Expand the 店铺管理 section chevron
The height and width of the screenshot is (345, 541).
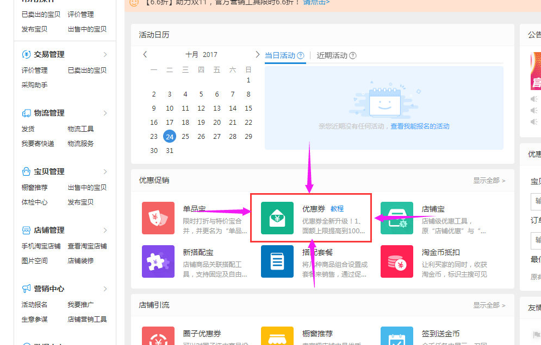pos(105,230)
